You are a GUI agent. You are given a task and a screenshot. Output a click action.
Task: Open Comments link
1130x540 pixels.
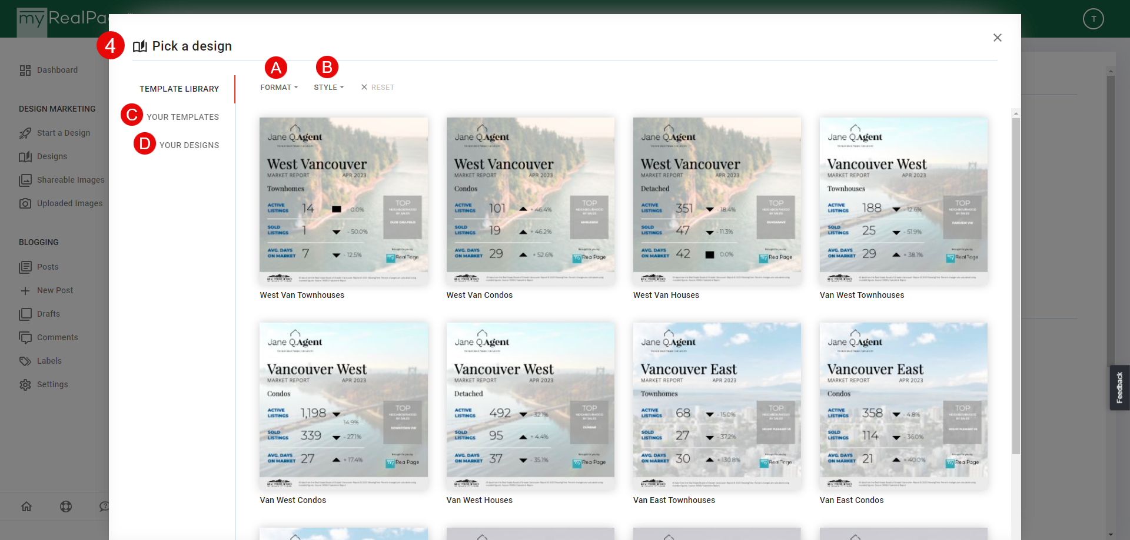(x=57, y=337)
